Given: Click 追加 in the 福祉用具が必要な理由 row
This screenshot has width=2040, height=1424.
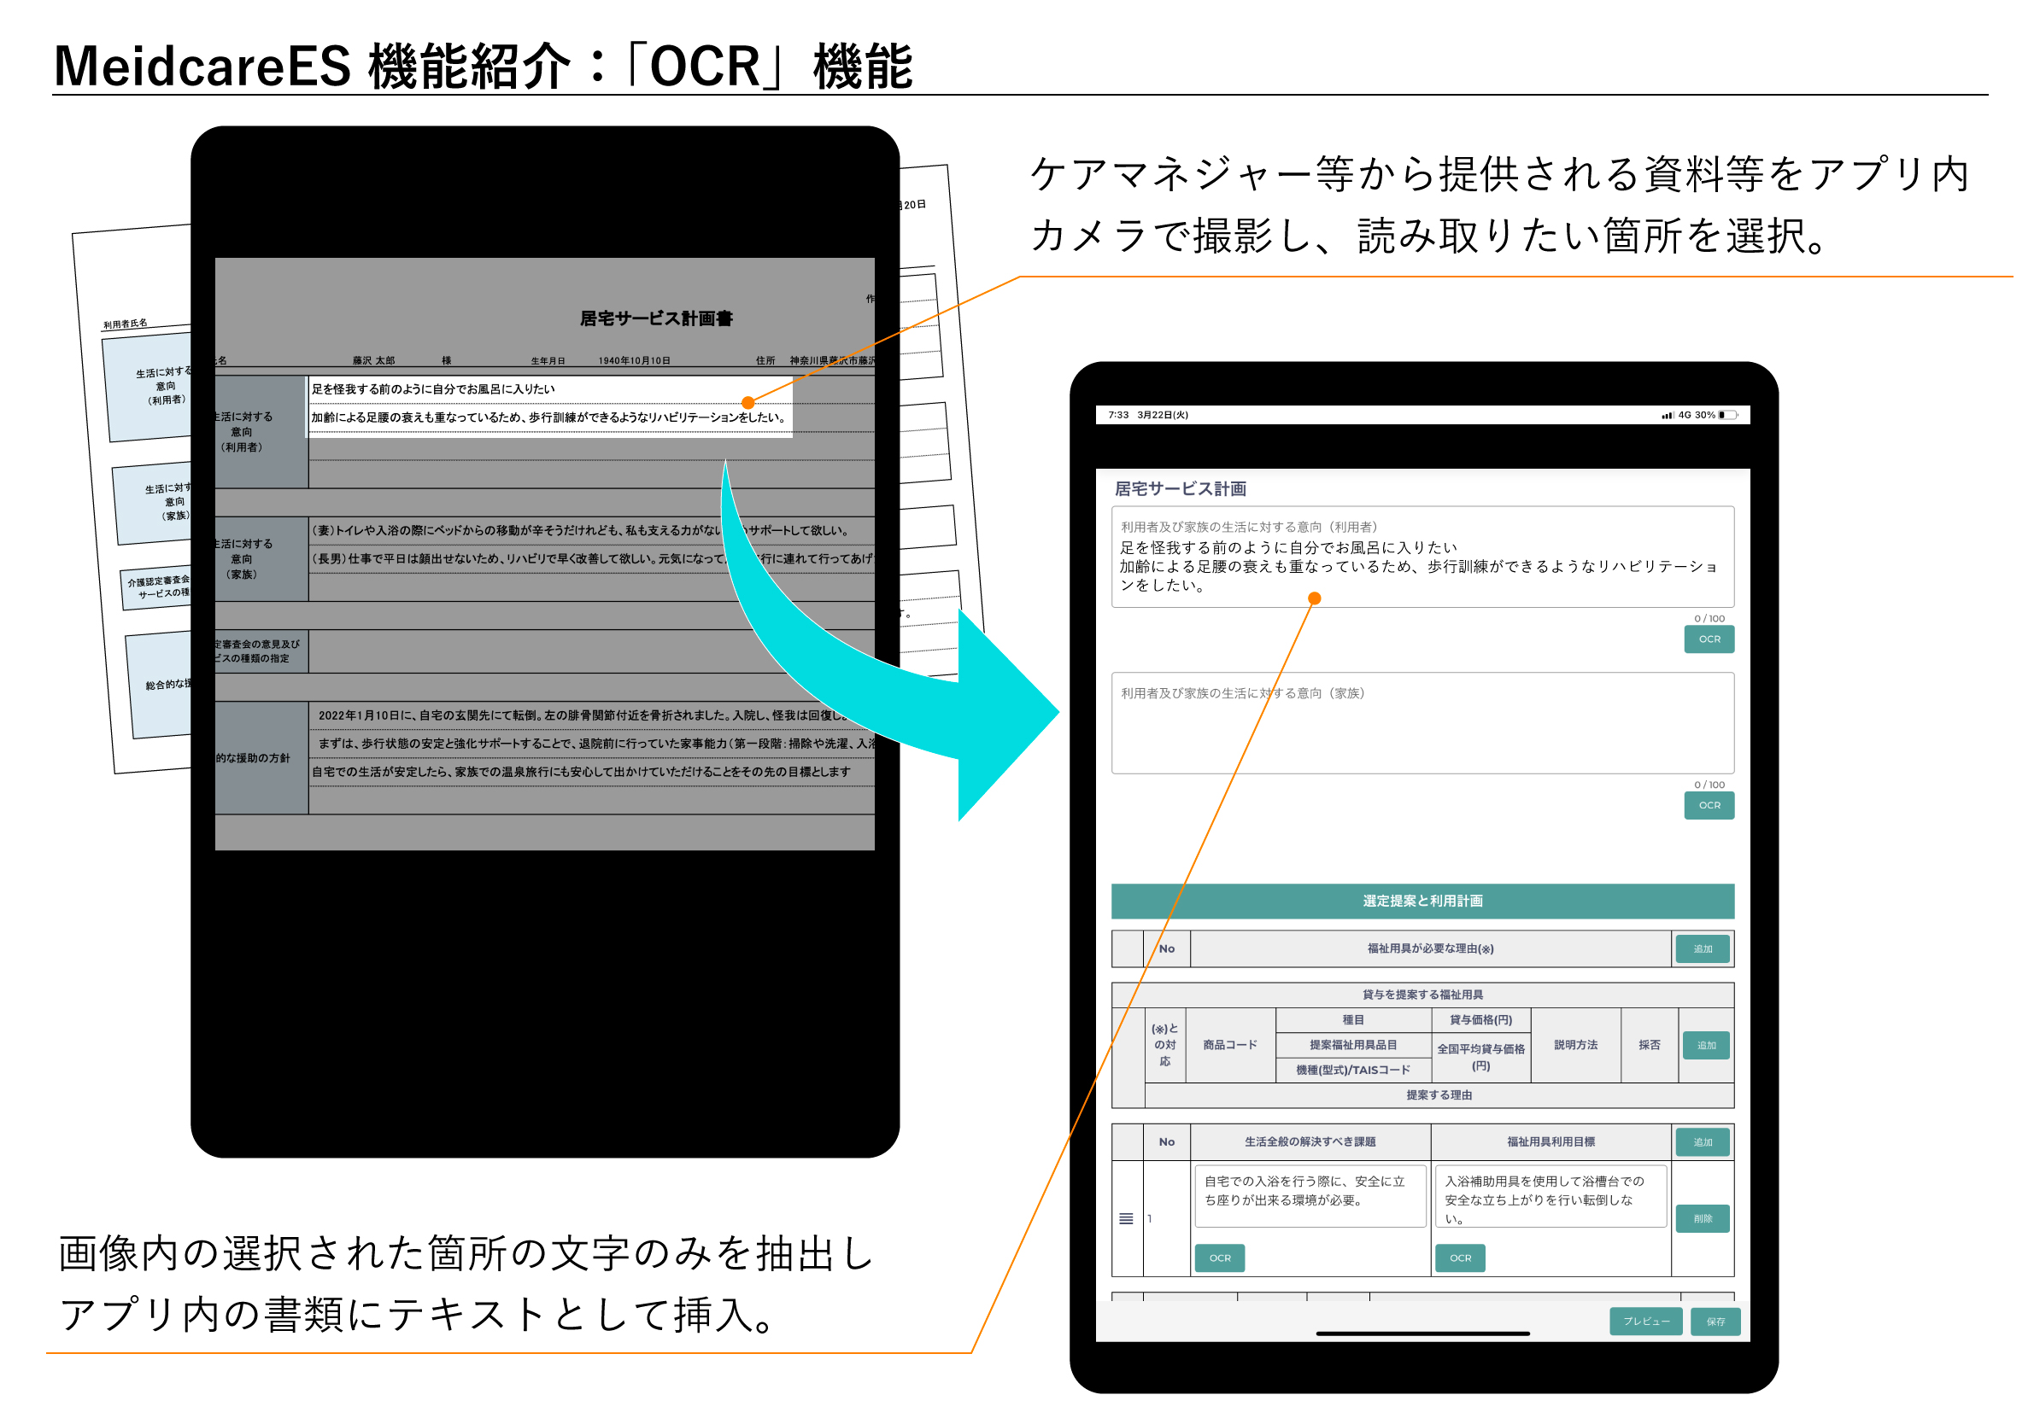Looking at the screenshot, I should (1703, 949).
